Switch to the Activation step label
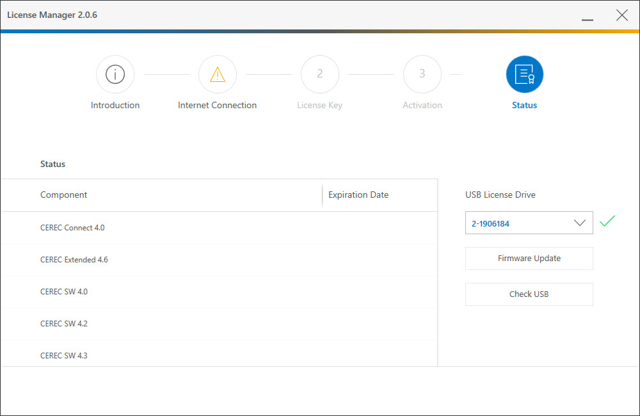Viewport: 640px width, 416px height. (422, 106)
